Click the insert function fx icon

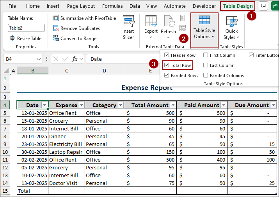(x=75, y=59)
